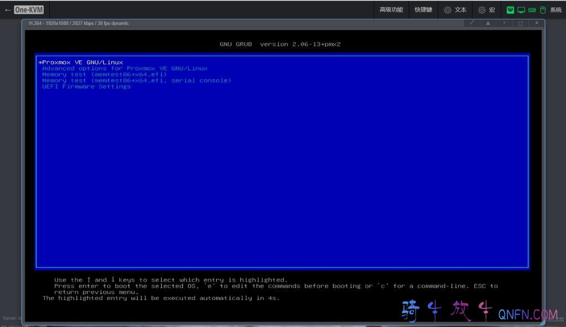This screenshot has height=327, width=566.
Task: Select the Proxmox VE GNU/Linux boot entry
Action: [x=82, y=62]
